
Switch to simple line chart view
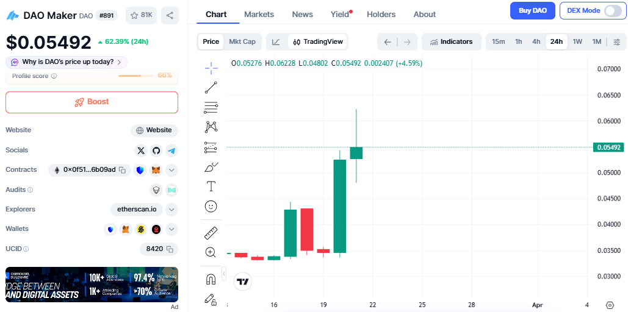pos(276,41)
